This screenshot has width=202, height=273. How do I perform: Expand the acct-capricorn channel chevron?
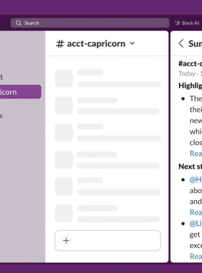132,43
